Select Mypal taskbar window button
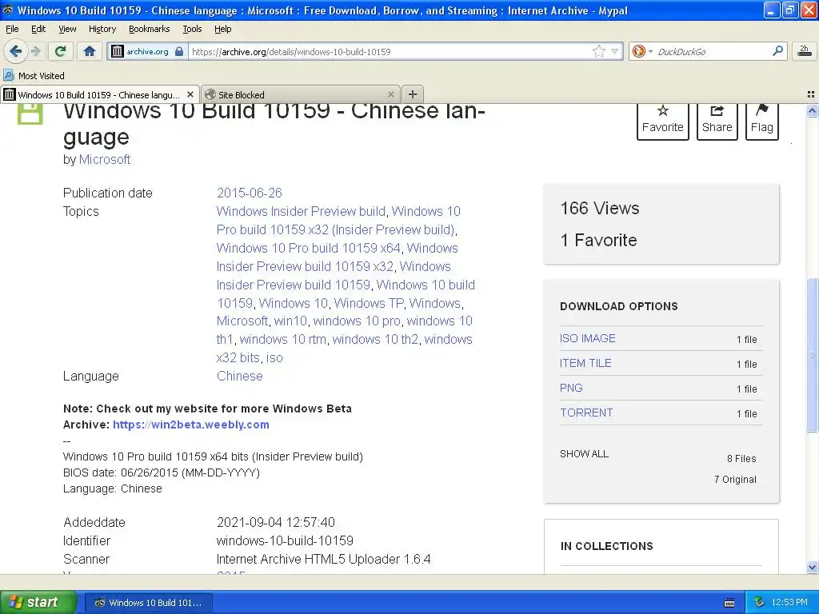The height and width of the screenshot is (614, 819). tap(148, 603)
